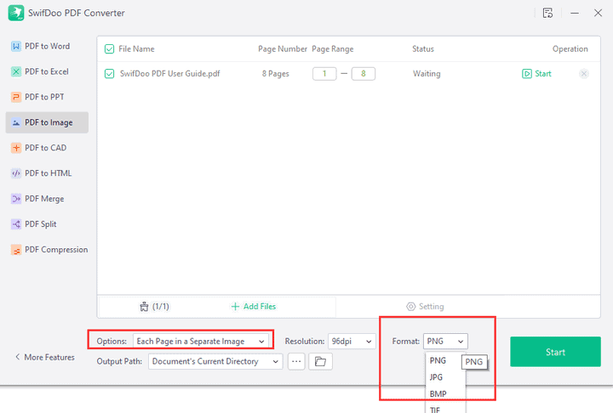Viewport: 613px width, 413px height.
Task: Open the conversion history icon in title bar
Action: (x=547, y=13)
